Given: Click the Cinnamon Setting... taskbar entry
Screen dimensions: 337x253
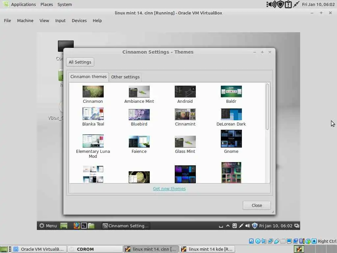Looking at the screenshot, I should (x=126, y=226).
